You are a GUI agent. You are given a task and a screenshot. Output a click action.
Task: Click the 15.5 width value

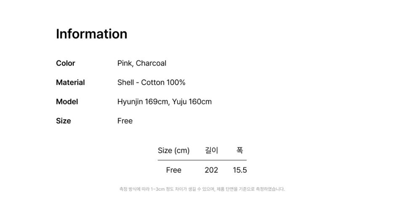coord(240,170)
